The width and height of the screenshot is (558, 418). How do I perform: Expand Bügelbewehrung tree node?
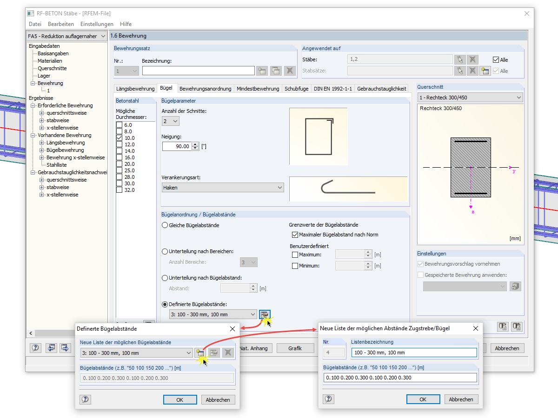click(42, 150)
